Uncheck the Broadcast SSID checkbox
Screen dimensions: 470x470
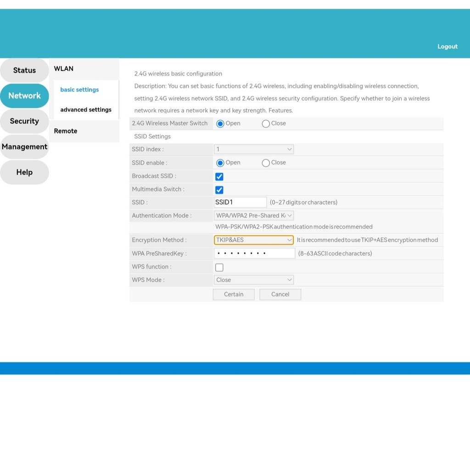tap(219, 177)
